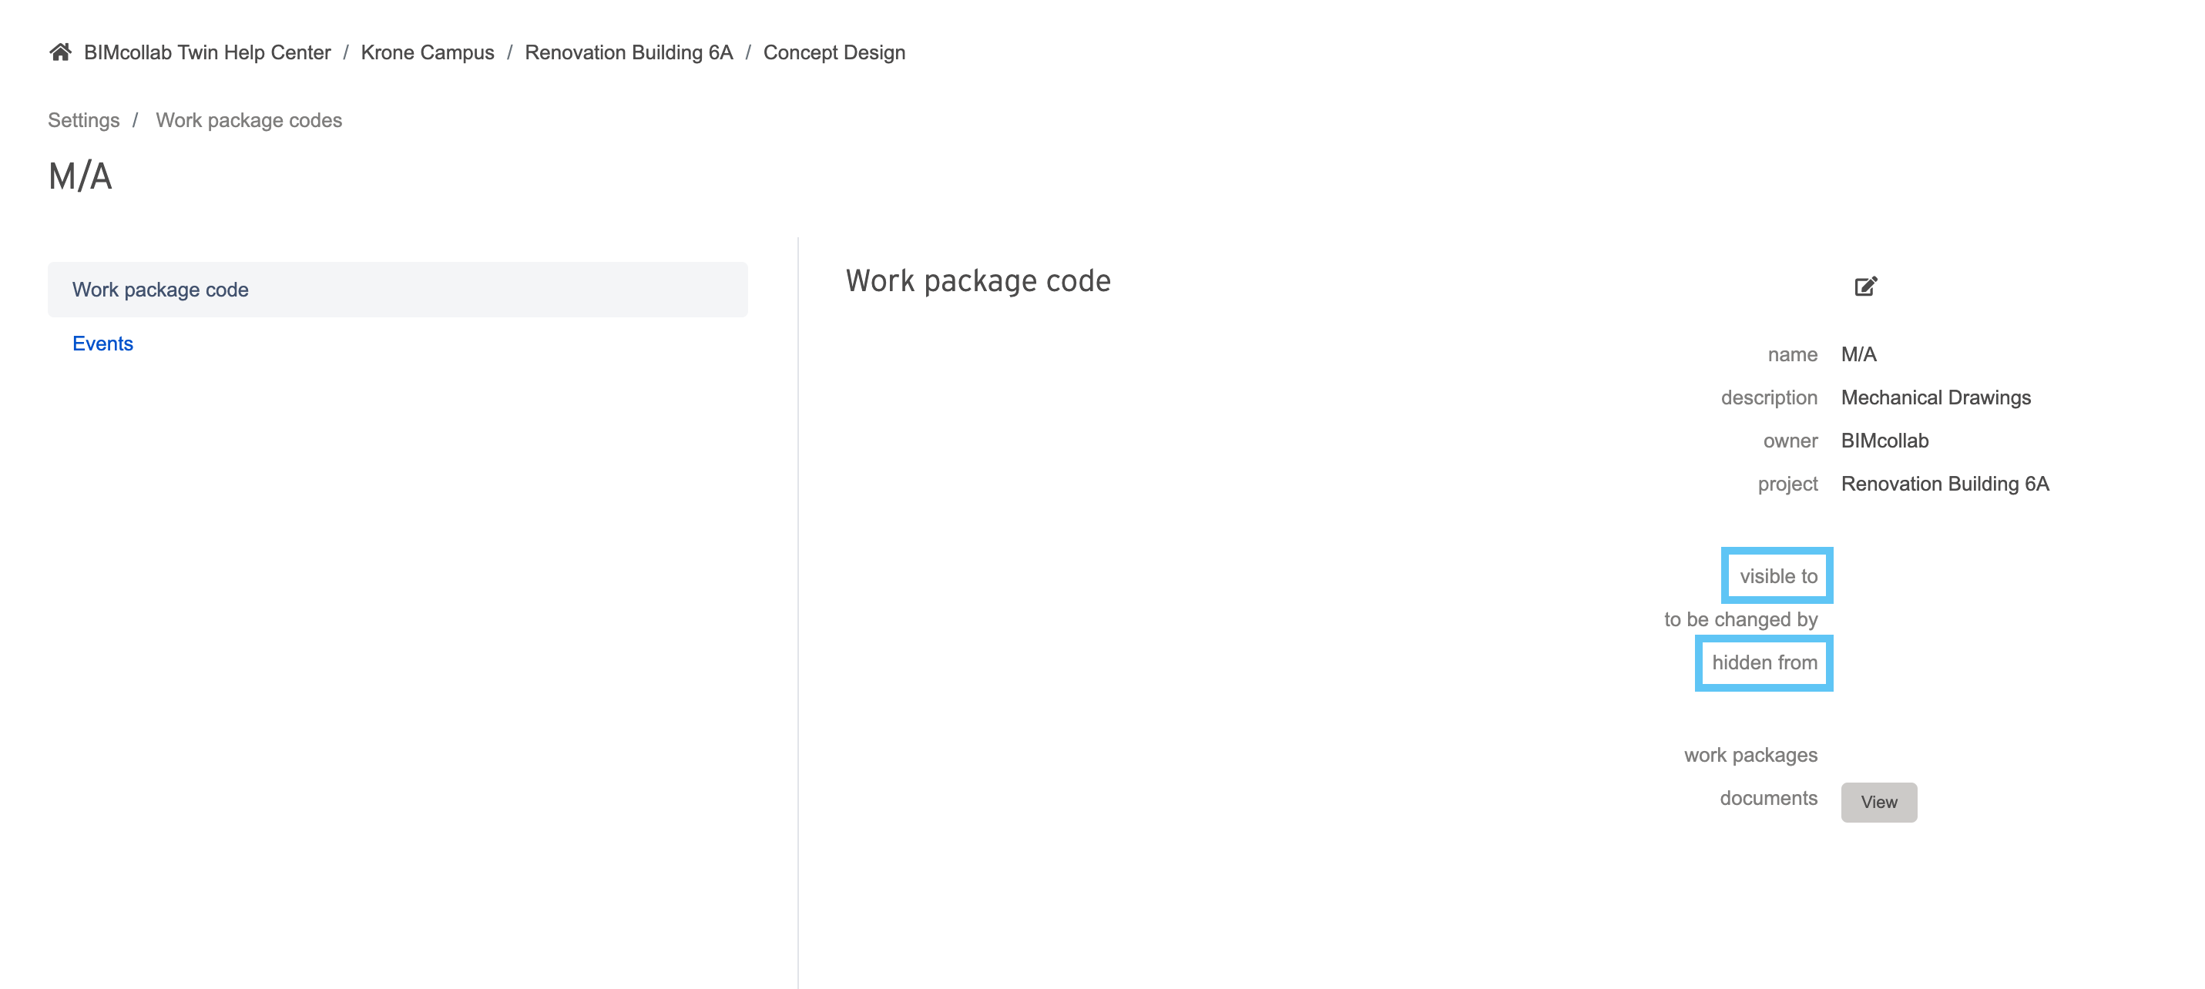
Task: Open Concept Design breadcrumb link
Action: (x=834, y=52)
